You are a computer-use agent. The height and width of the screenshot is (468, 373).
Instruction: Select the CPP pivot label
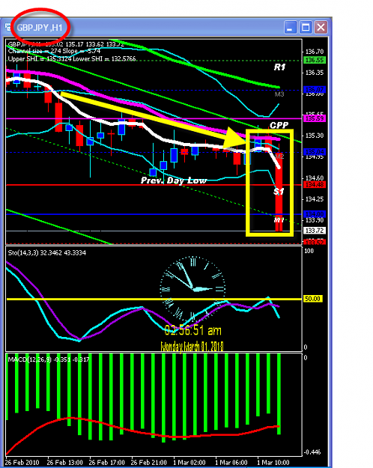[279, 125]
